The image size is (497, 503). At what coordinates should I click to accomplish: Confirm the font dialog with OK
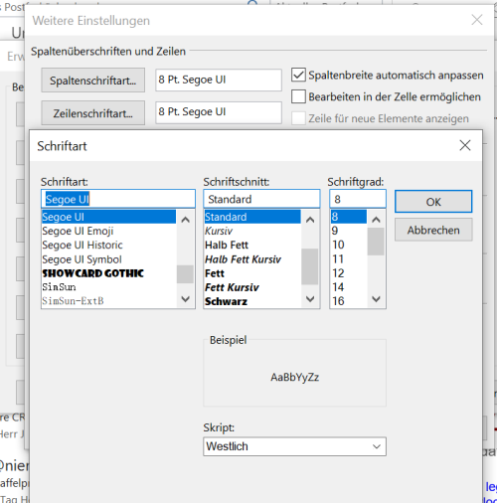[433, 202]
